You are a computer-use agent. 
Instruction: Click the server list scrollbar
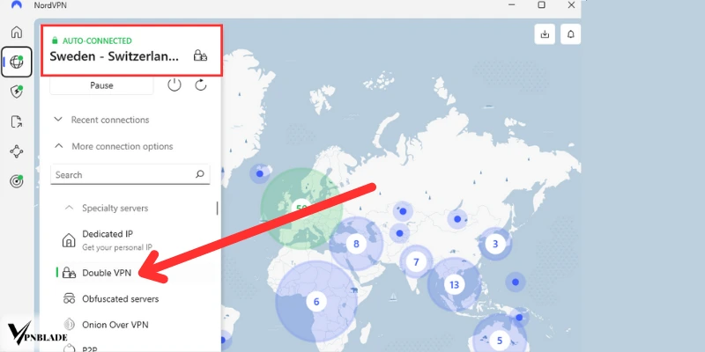(218, 209)
